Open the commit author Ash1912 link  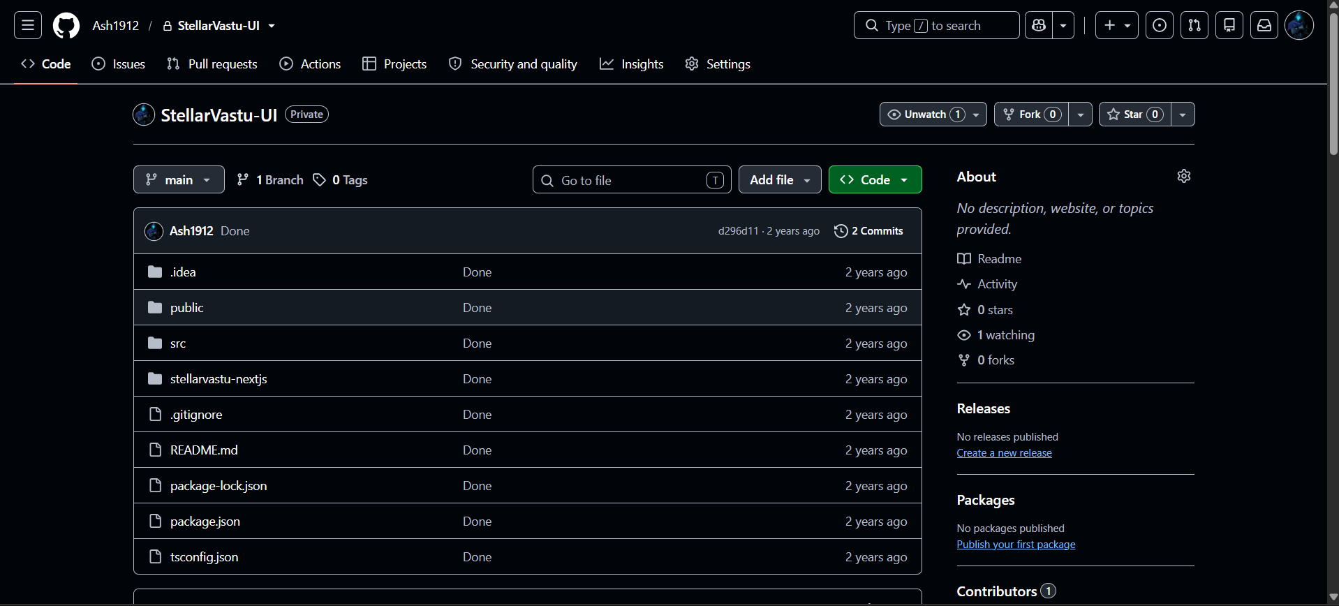click(191, 231)
